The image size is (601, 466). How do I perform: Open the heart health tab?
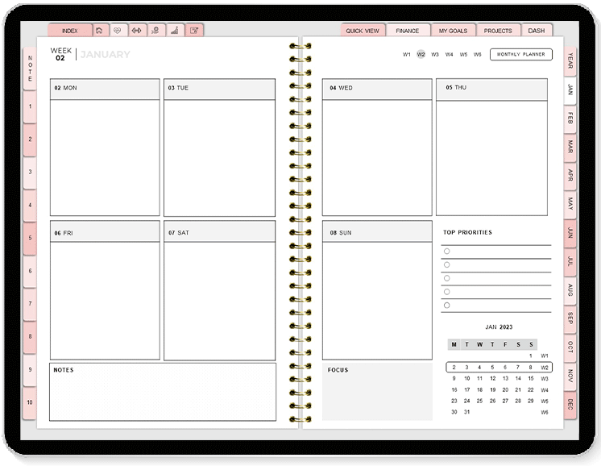118,31
